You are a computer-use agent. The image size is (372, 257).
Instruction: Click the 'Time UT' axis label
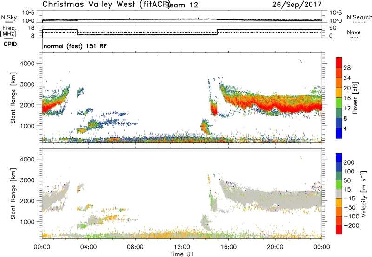182,254
